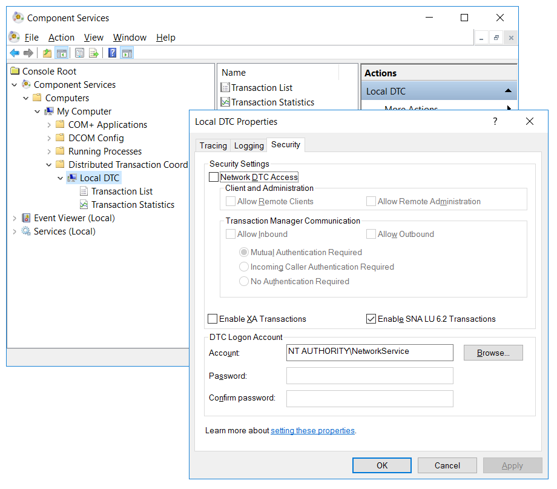Select No Authentication Required radio button
Viewport: 557px width, 489px height.
click(x=243, y=281)
